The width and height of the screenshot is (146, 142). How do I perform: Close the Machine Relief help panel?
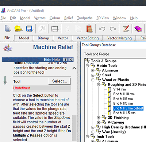click(x=71, y=60)
